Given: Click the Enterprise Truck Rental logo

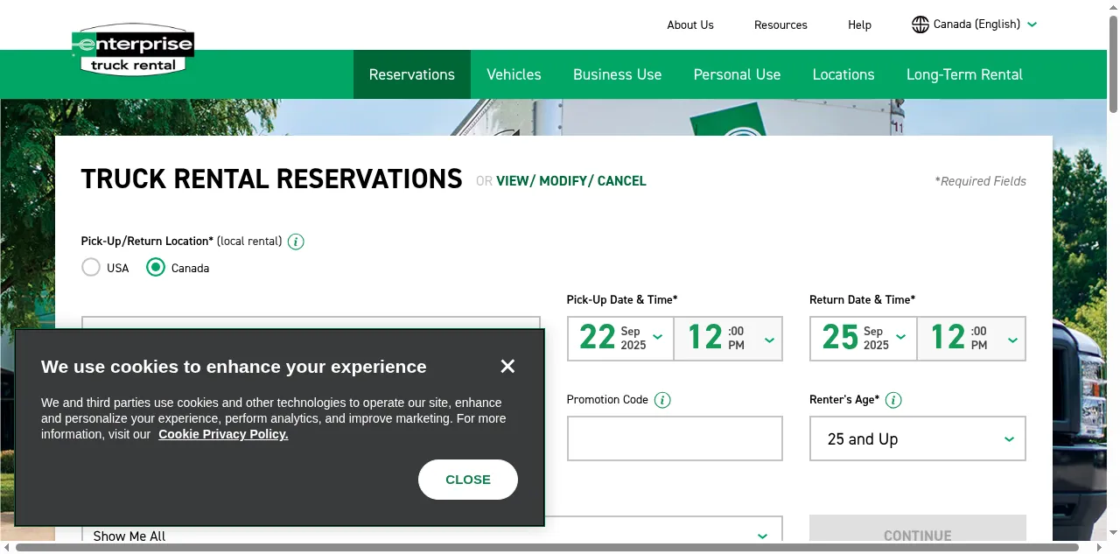Looking at the screenshot, I should pos(133,49).
